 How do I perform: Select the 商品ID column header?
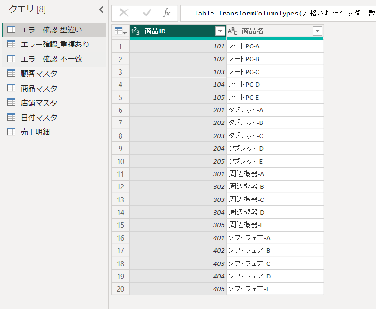tap(178, 31)
